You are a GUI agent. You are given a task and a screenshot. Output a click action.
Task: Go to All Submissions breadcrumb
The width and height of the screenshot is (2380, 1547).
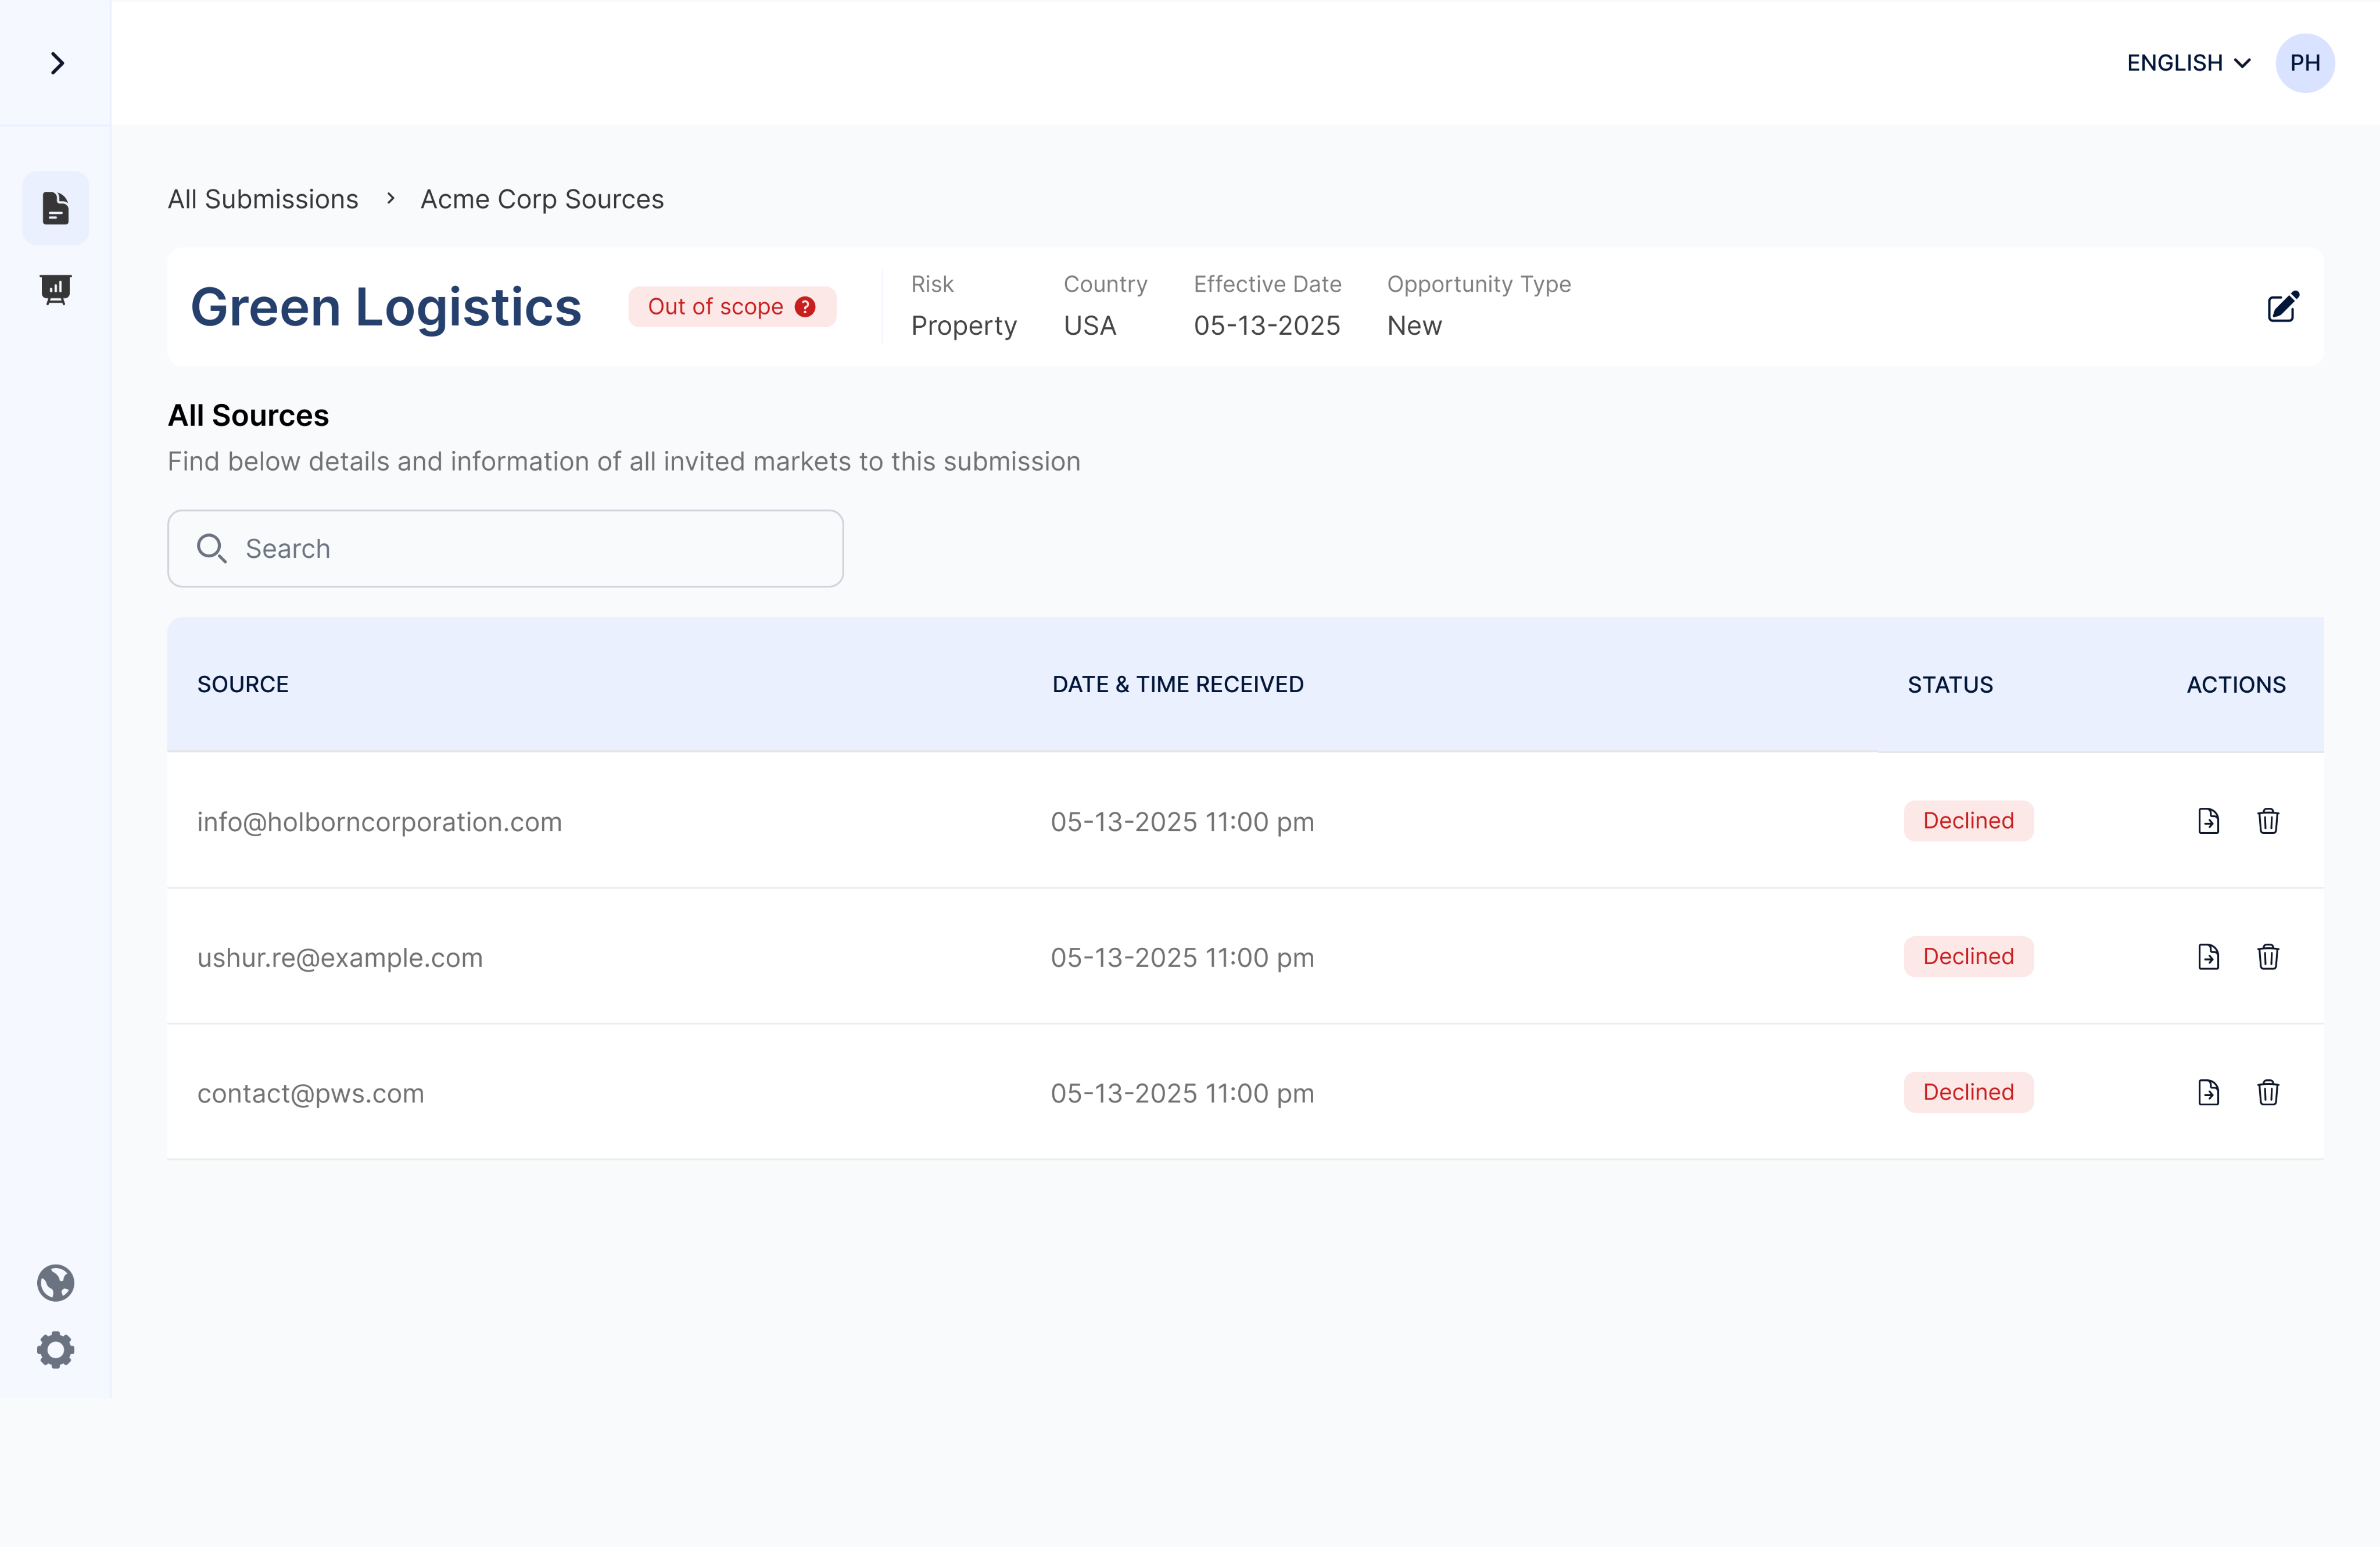click(x=263, y=199)
